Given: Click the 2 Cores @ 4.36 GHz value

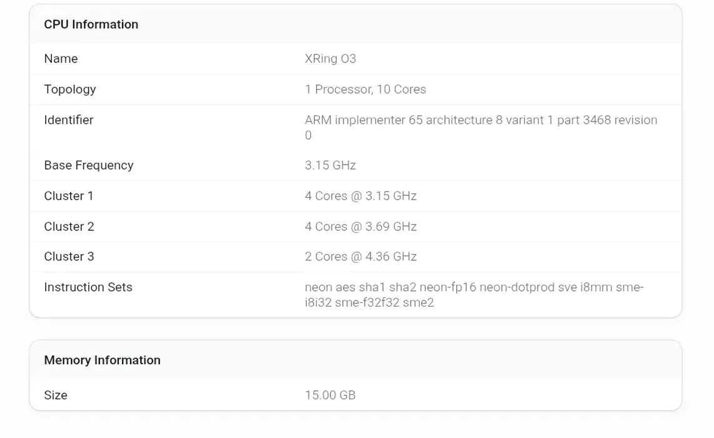Looking at the screenshot, I should [x=360, y=257].
